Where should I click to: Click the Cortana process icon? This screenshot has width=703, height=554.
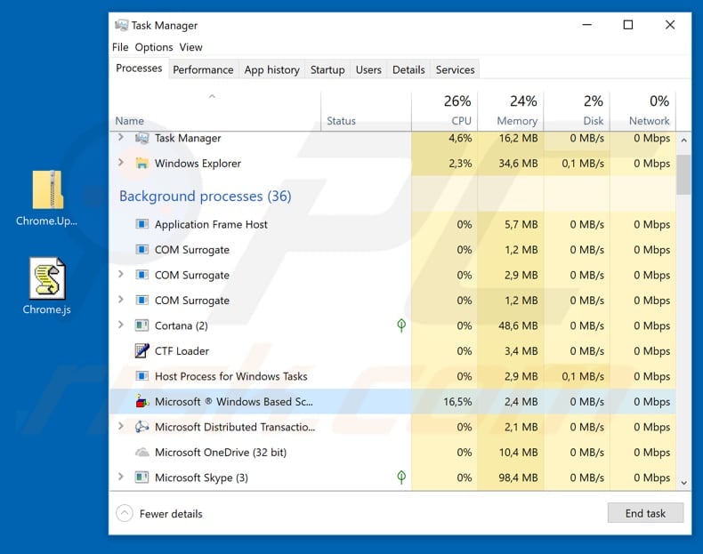point(142,325)
